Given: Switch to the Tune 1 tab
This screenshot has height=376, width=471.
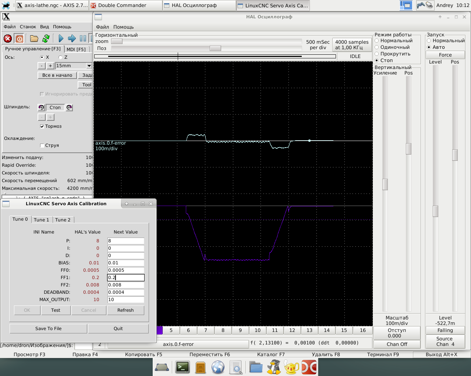Looking at the screenshot, I should pos(41,220).
